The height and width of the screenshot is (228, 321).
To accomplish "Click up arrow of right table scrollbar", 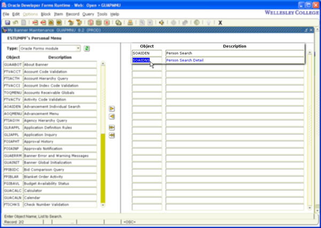I will [x=310, y=53].
